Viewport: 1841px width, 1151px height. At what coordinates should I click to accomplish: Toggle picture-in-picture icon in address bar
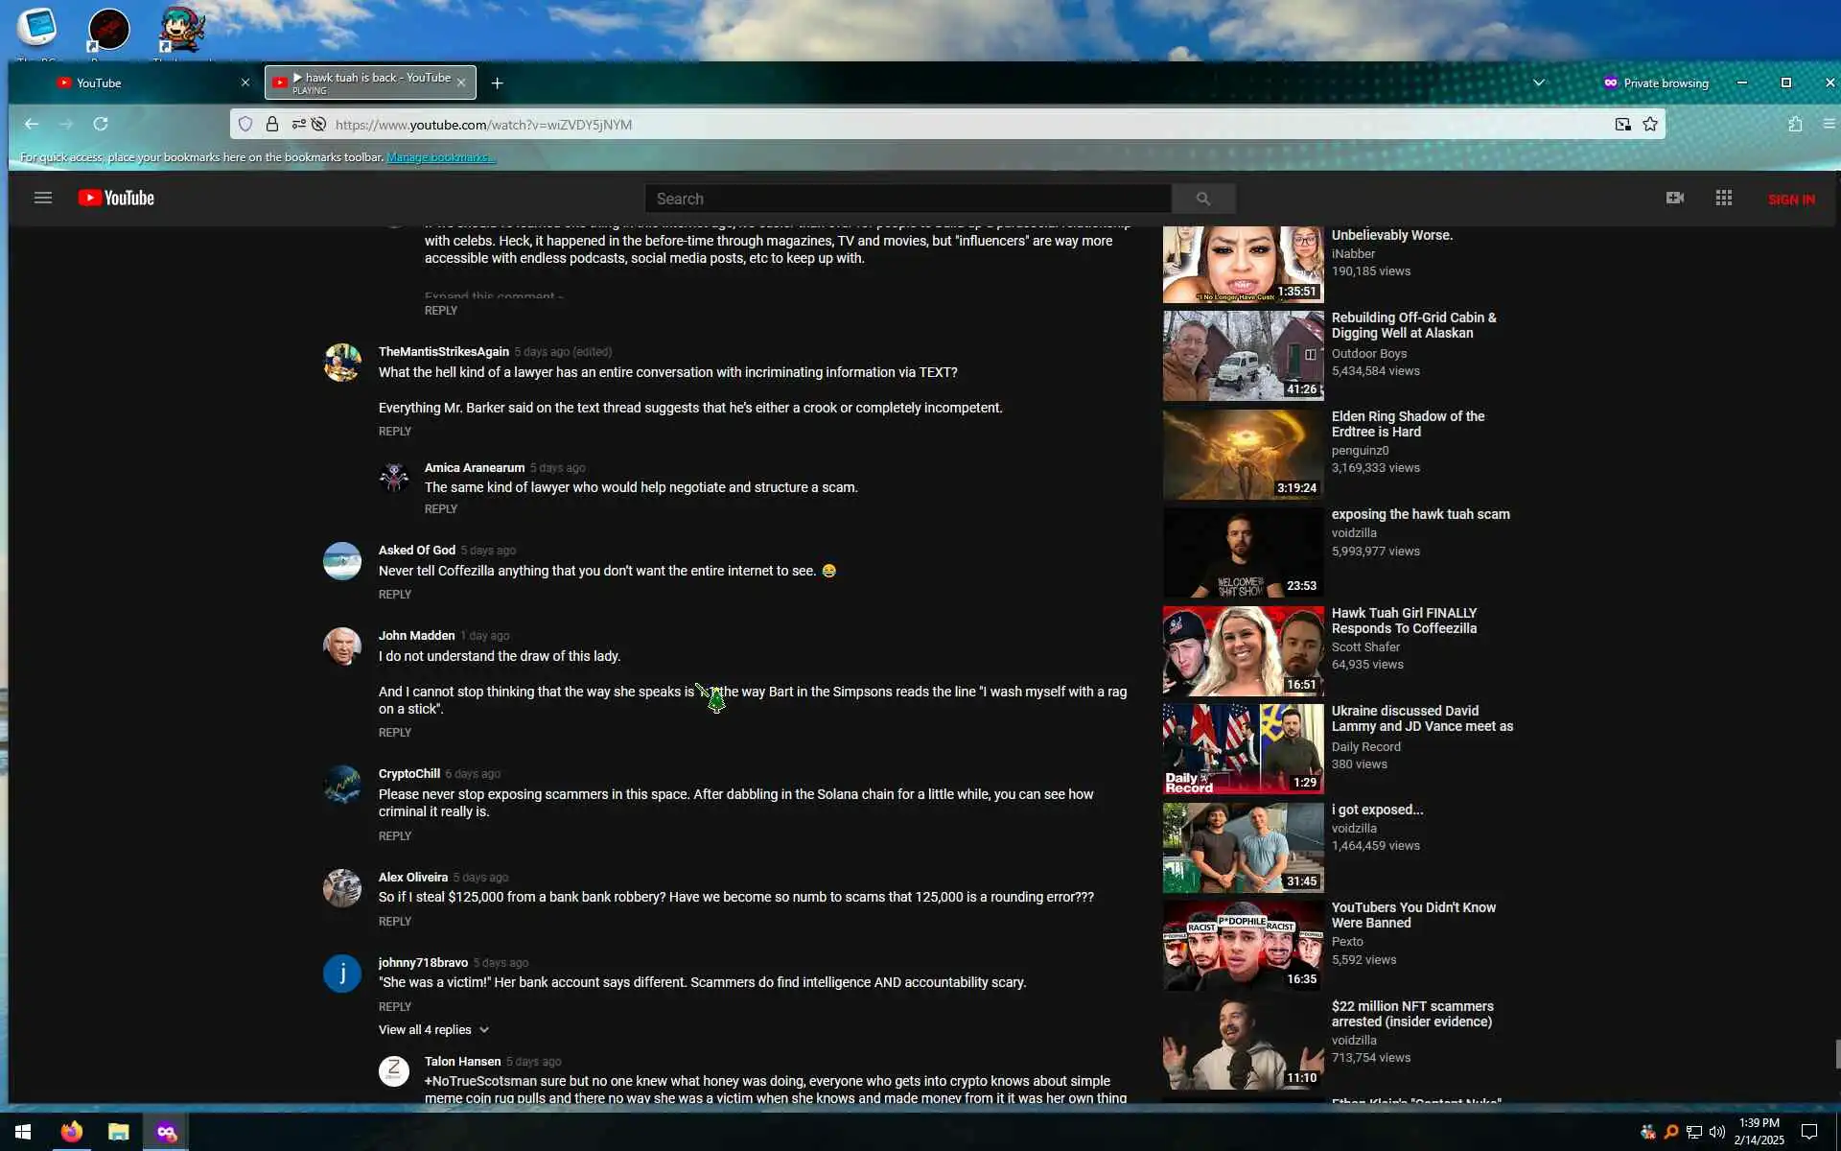coord(1622,125)
